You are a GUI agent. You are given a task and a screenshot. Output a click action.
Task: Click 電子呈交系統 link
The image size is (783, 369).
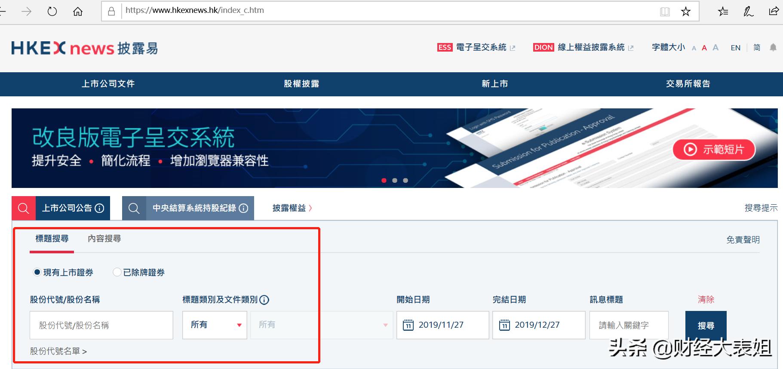pos(481,47)
